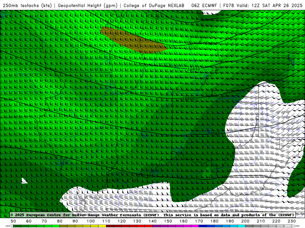Click the "250mb Isotachs (kts)" title text
The image size is (305, 228).
tap(27, 5)
